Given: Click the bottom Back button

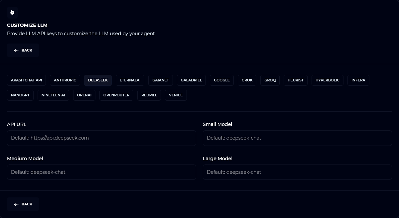Looking at the screenshot, I should coord(23,204).
